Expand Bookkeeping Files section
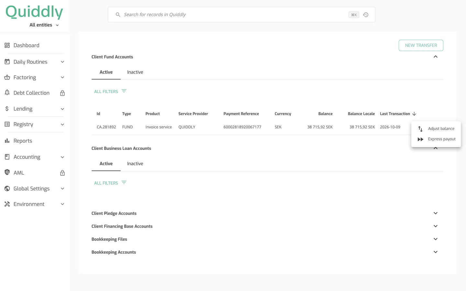This screenshot has height=291, width=466. (x=436, y=239)
